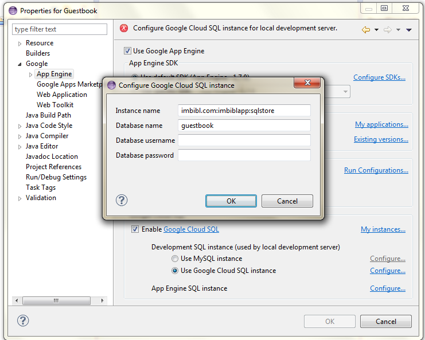Click the red error icon in header
Viewport: 425px width, 340px height.
click(124, 28)
